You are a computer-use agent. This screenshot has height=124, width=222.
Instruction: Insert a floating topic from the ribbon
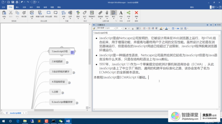tap(49, 13)
